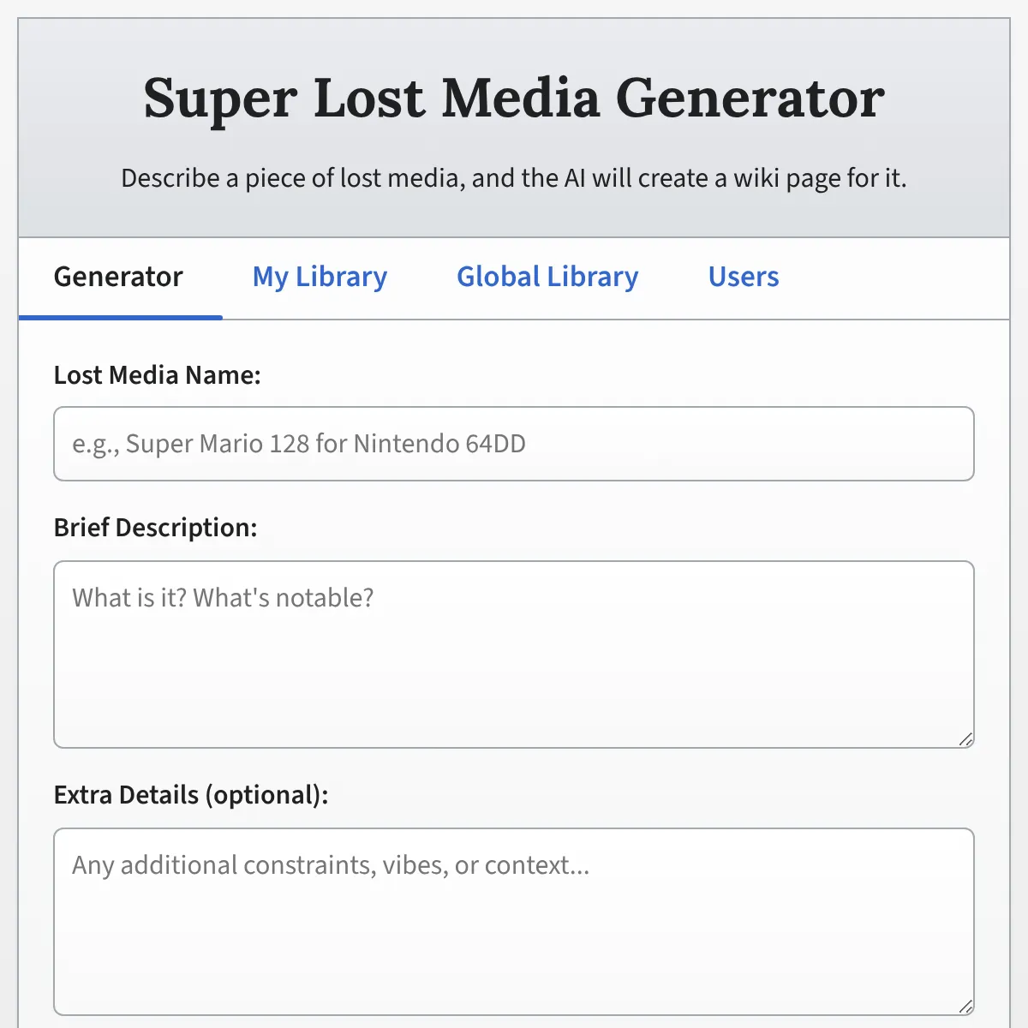The image size is (1028, 1028).
Task: Click the 'Extra Details (optional):' label
Action: point(190,795)
